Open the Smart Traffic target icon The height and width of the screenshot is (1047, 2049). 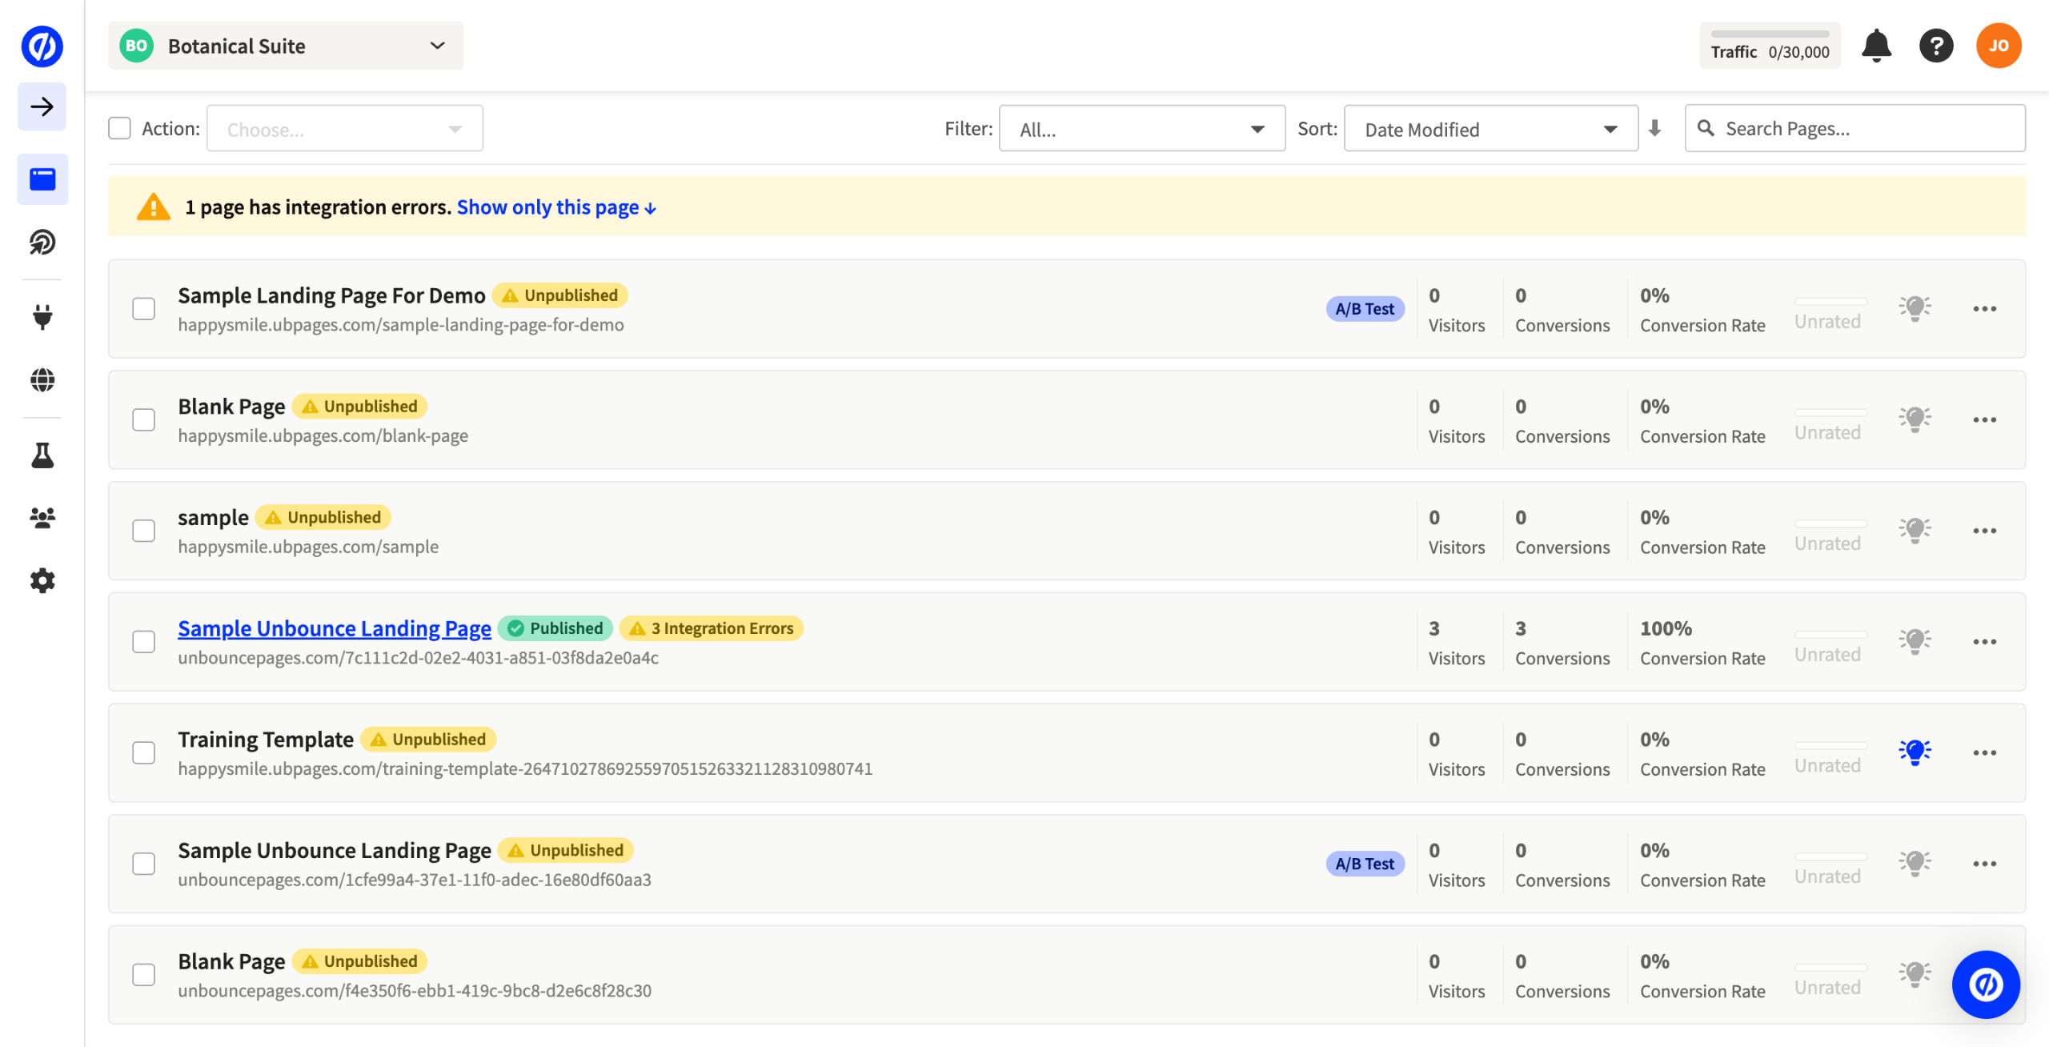pos(42,242)
